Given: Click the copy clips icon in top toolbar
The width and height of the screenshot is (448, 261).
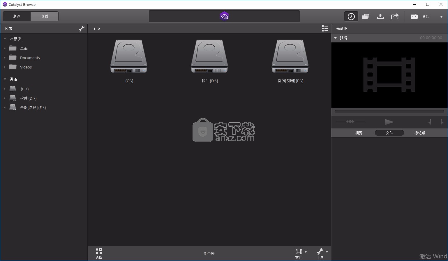Looking at the screenshot, I should point(366,16).
